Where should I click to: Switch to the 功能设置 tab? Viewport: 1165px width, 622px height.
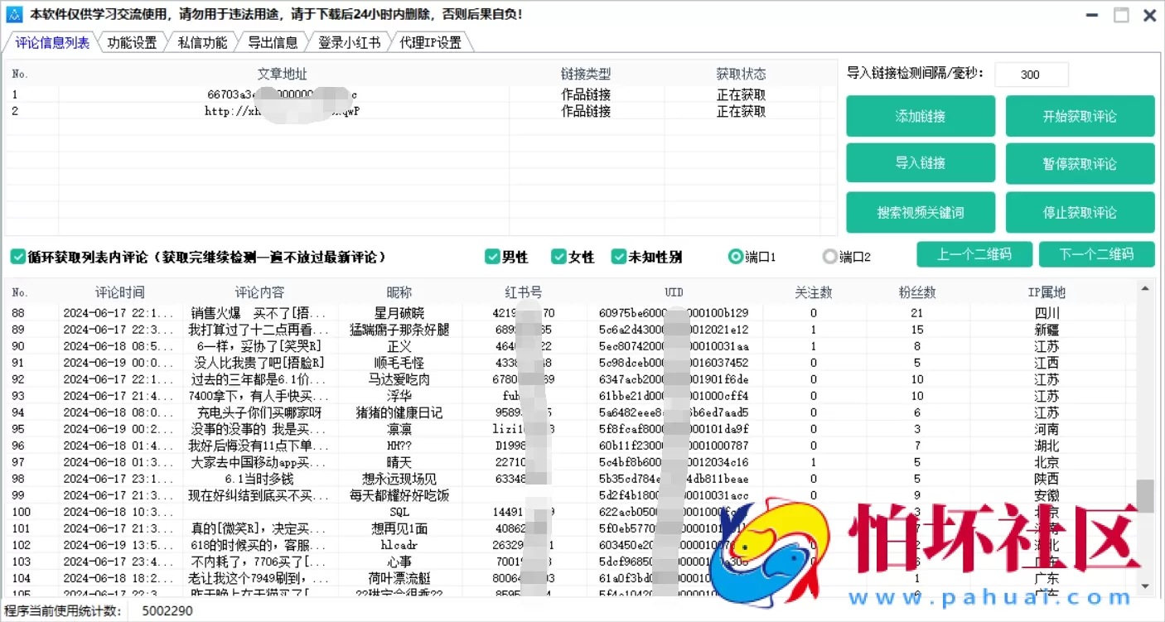132,43
